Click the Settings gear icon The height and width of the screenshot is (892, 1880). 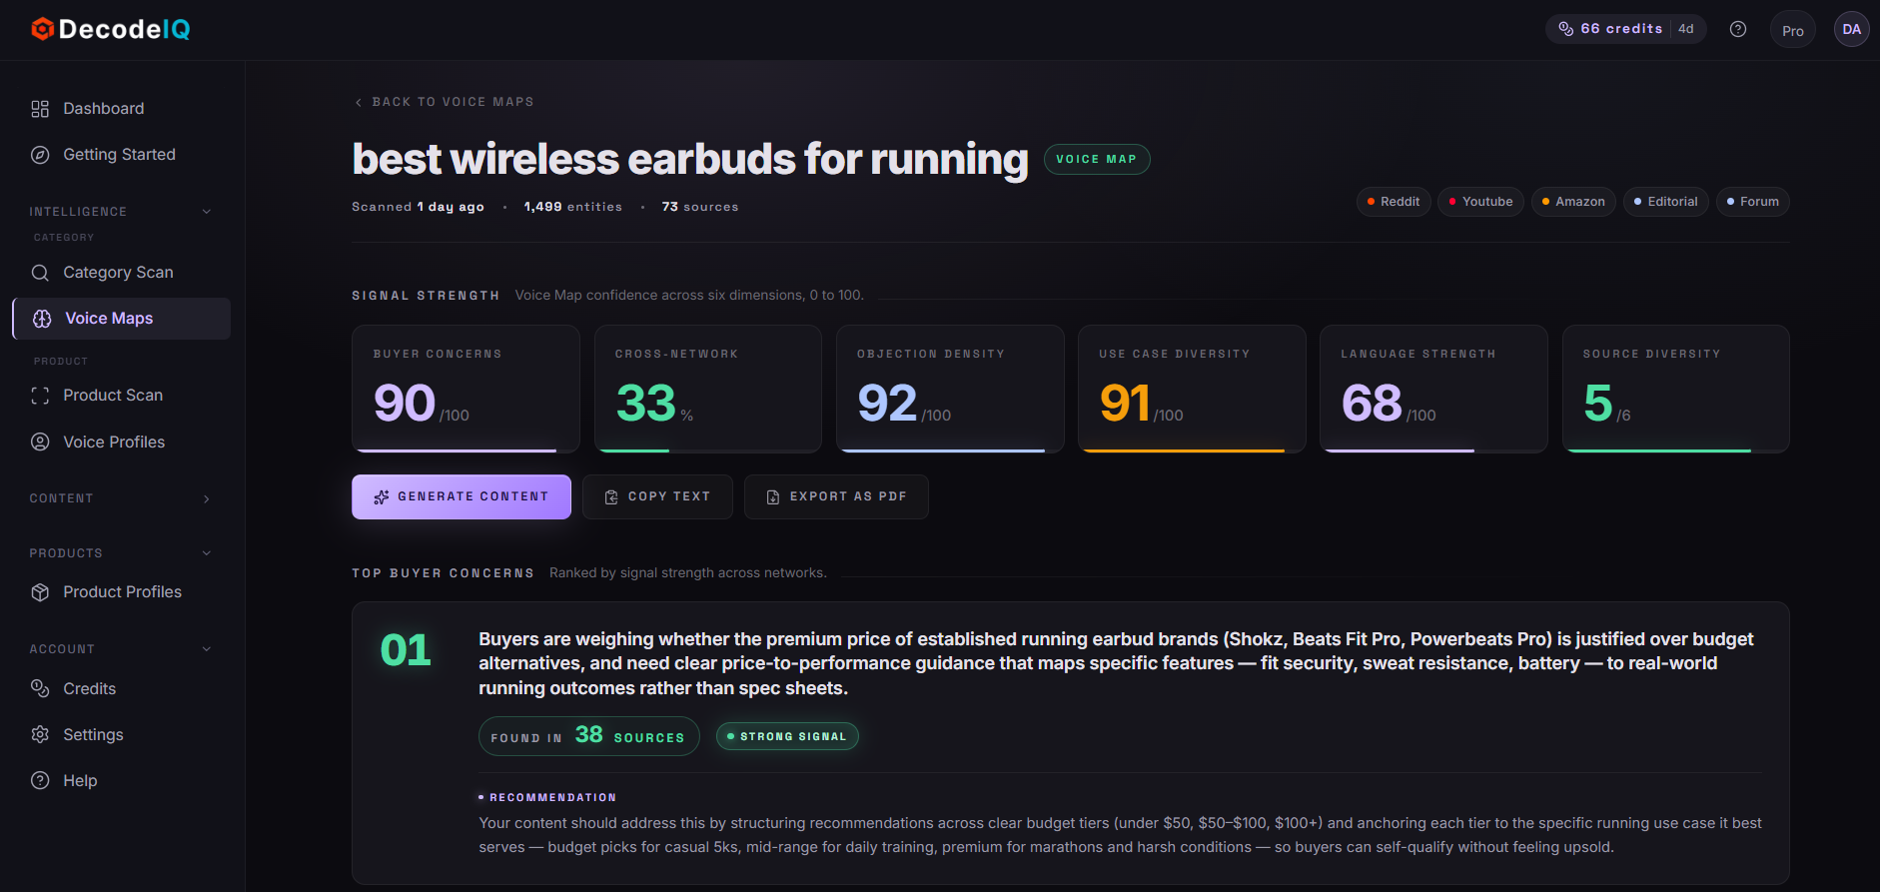tap(40, 734)
